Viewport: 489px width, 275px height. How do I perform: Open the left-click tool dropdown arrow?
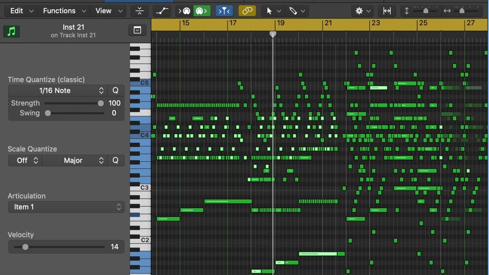click(x=279, y=11)
